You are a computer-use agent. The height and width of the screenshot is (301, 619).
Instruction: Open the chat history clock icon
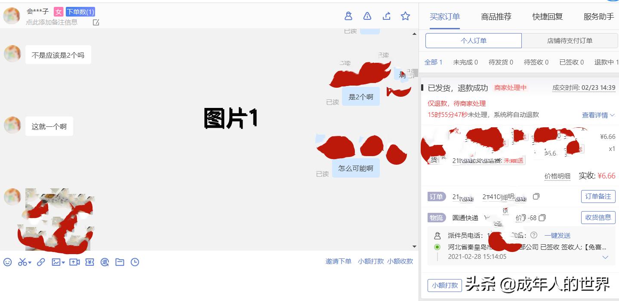point(135,262)
